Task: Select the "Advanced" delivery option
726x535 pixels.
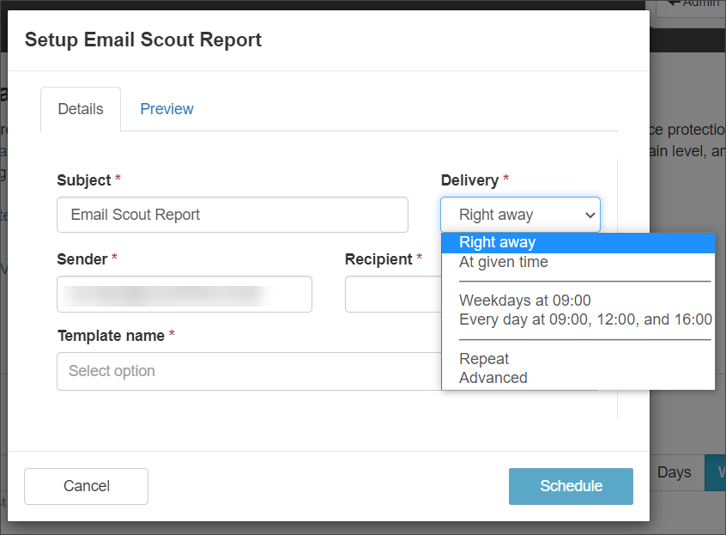Action: click(x=493, y=378)
